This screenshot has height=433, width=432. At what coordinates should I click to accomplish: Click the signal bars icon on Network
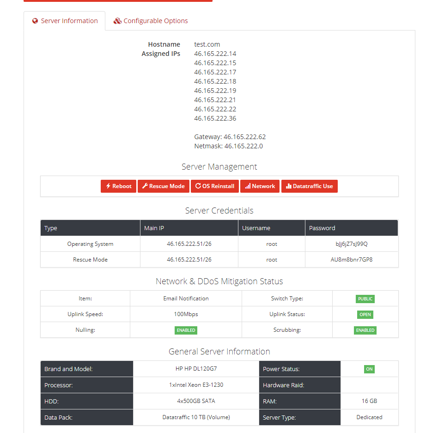tap(248, 186)
